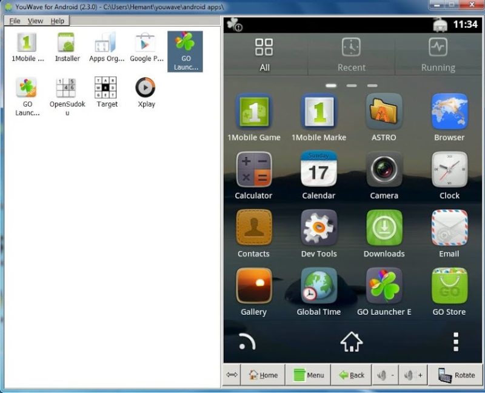Image resolution: width=485 pixels, height=393 pixels.
Task: Open the ASTRO file manager app
Action: [384, 112]
